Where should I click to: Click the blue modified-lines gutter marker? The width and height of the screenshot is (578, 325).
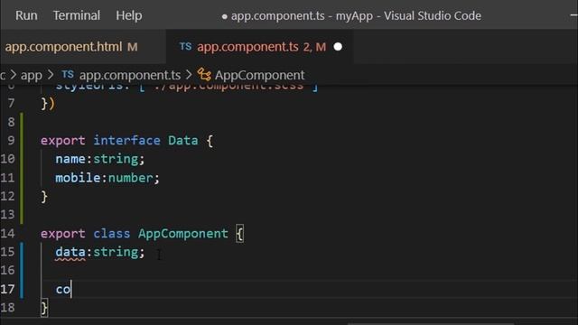[x=22, y=270]
